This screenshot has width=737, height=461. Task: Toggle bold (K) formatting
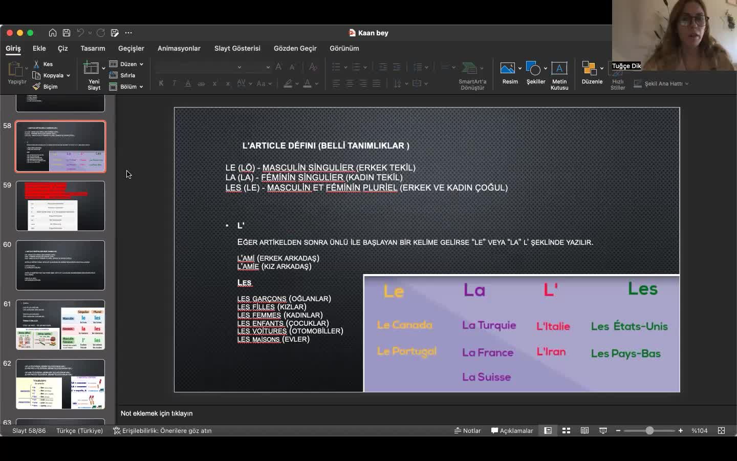(x=161, y=83)
